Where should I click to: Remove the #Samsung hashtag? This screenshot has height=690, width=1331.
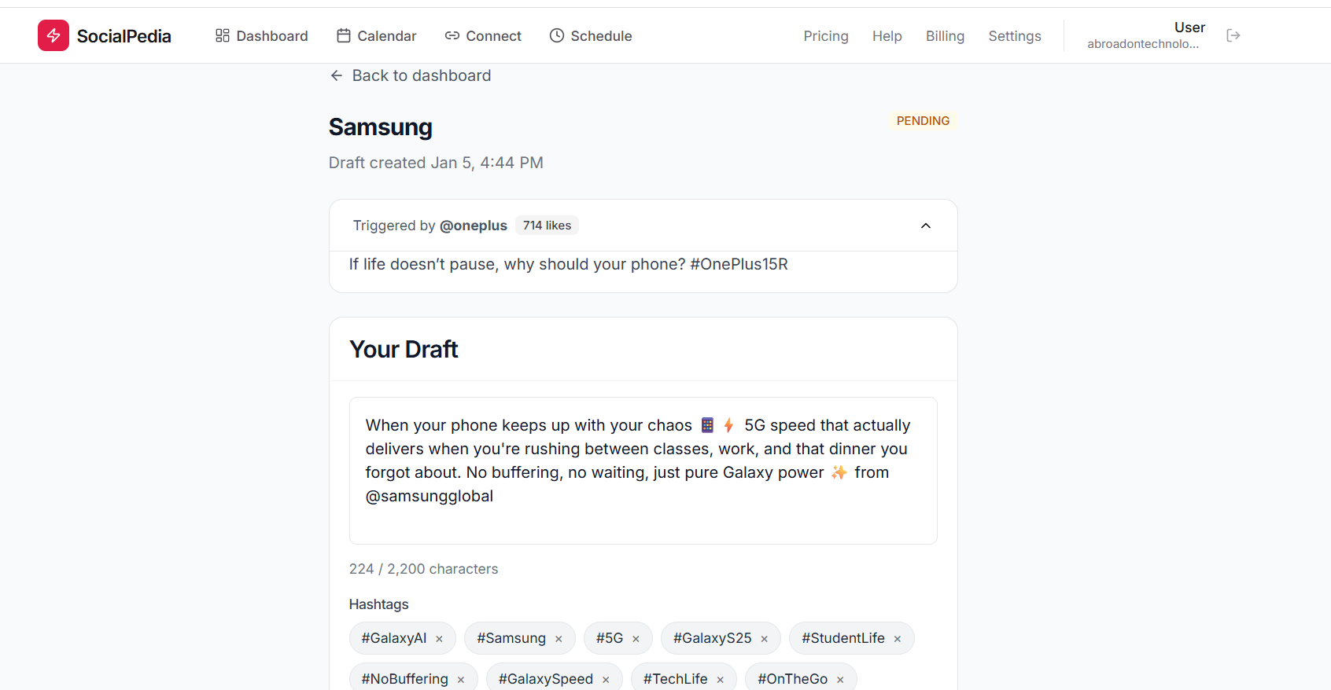point(559,638)
